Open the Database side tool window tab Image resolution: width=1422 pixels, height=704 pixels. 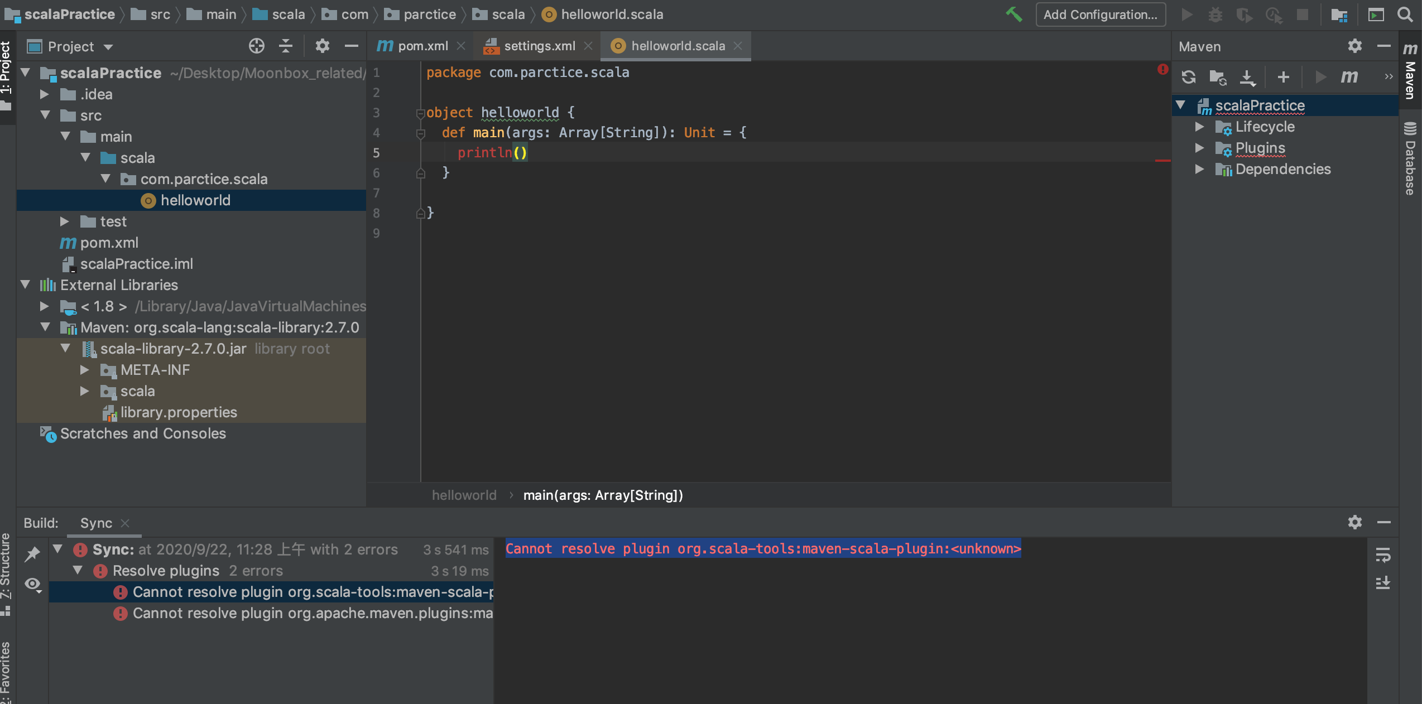click(1410, 159)
